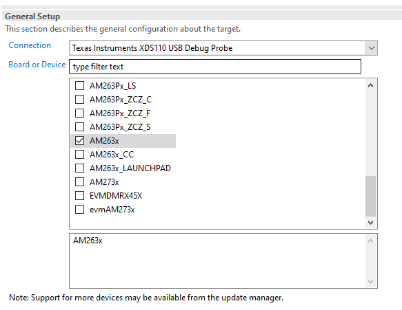Viewport: 402px width, 310px height.
Task: Click device list scroll up arrow
Action: (x=370, y=85)
